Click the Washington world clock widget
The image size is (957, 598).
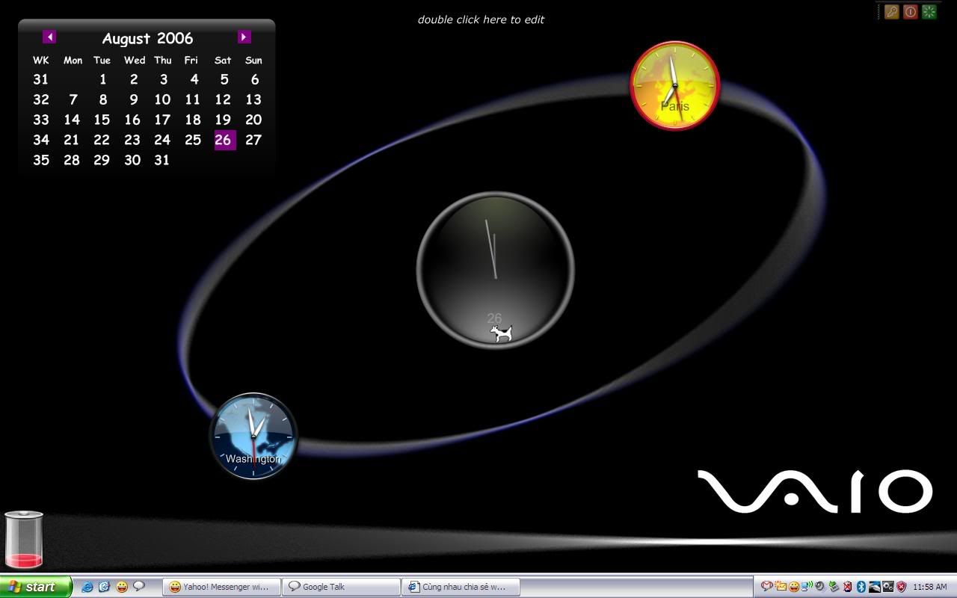[x=253, y=436]
